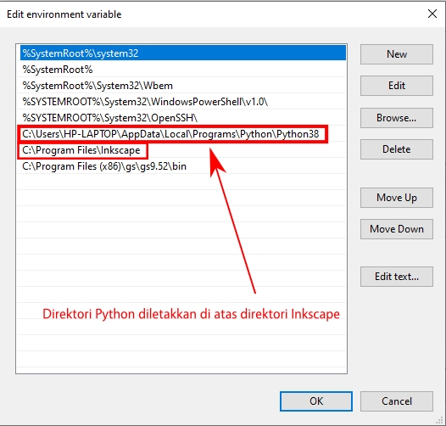Select the Python38 directory entry

point(183,134)
